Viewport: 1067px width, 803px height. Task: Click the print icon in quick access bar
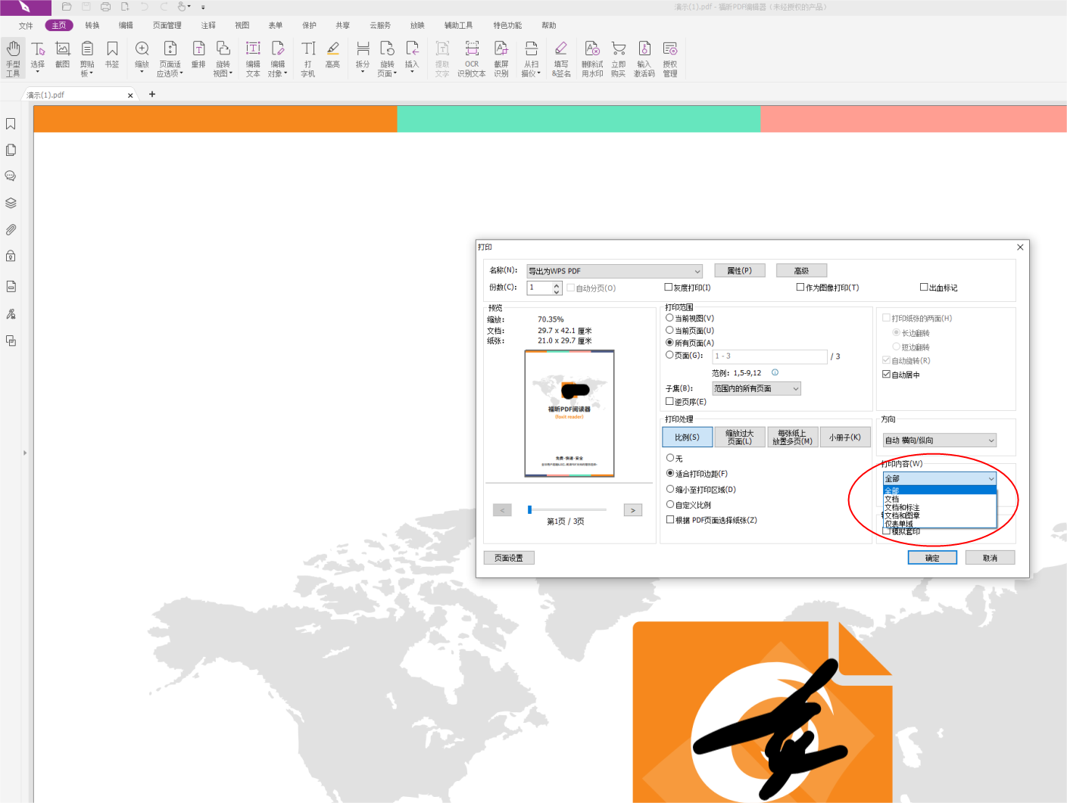(105, 7)
